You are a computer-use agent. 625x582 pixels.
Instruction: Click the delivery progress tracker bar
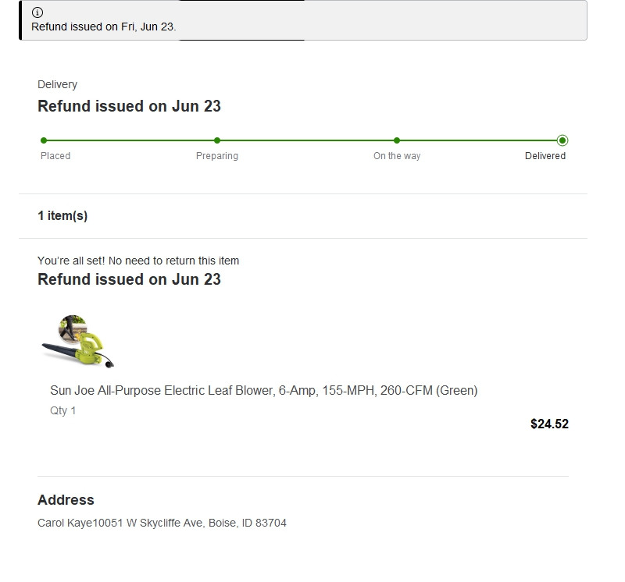tap(303, 140)
